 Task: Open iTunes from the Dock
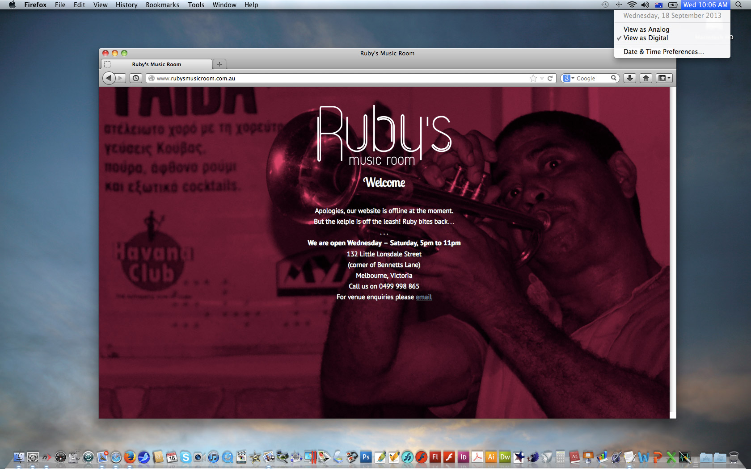[214, 457]
